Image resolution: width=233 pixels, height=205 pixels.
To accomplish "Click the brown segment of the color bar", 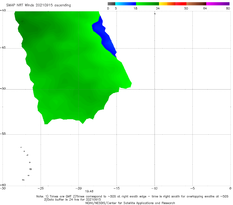I will [x=196, y=4].
